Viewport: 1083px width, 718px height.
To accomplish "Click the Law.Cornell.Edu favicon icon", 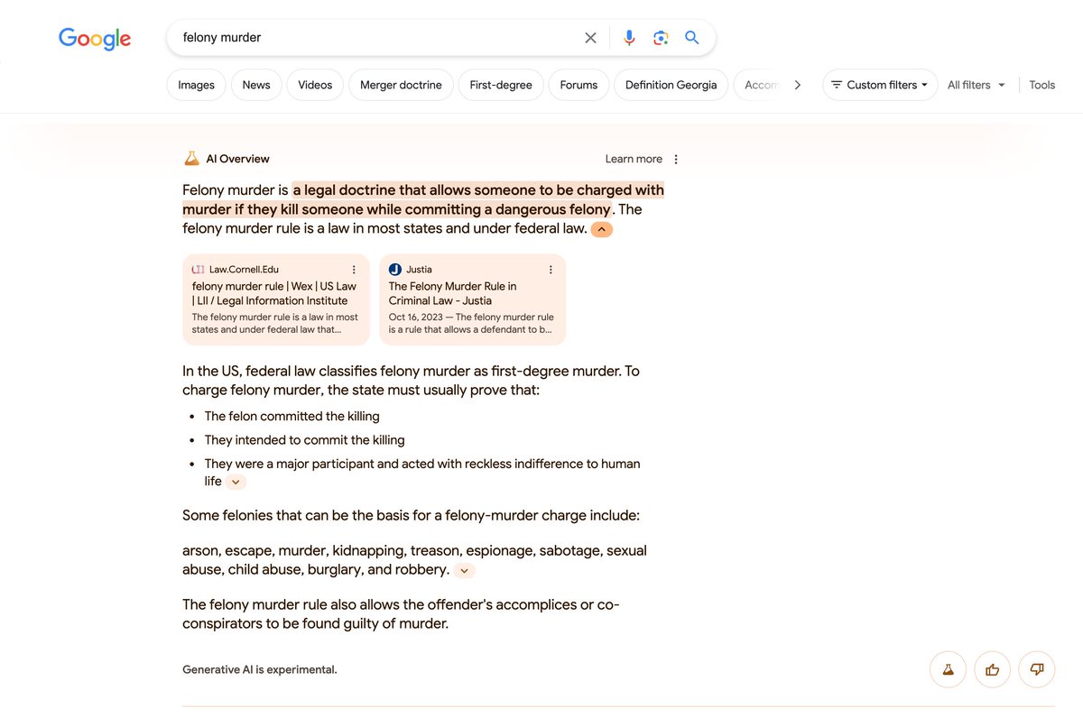I will (199, 270).
